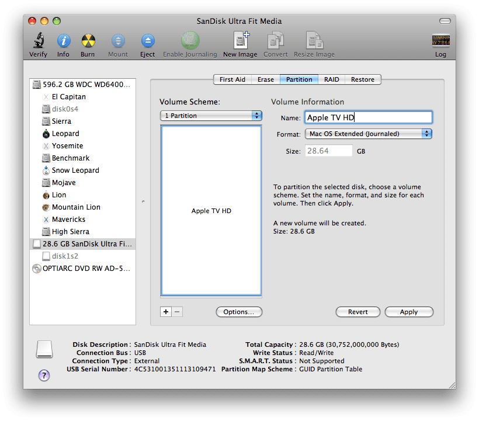
Task: Open the Log viewer icon
Action: point(440,41)
